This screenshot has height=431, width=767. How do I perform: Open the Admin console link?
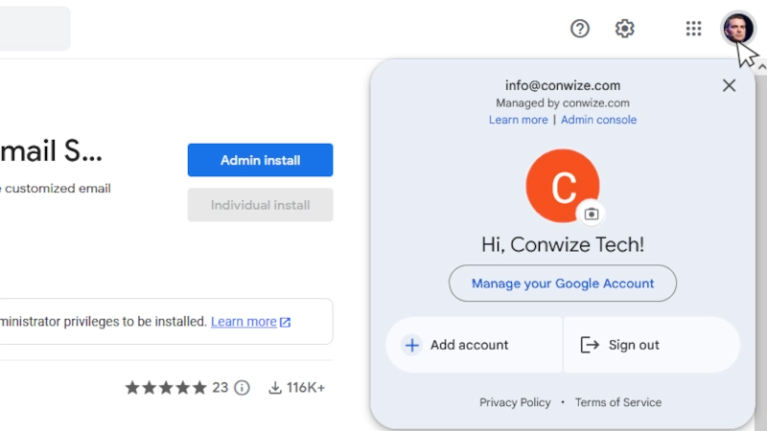(598, 120)
